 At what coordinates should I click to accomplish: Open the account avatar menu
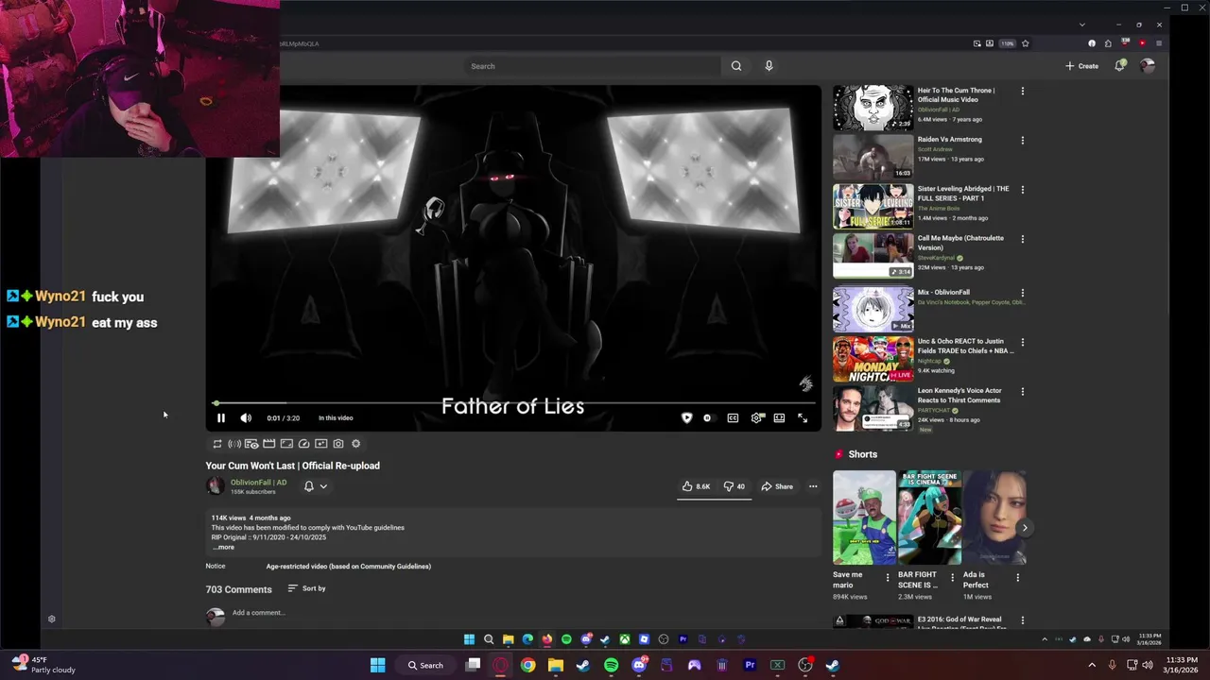[x=1148, y=66]
